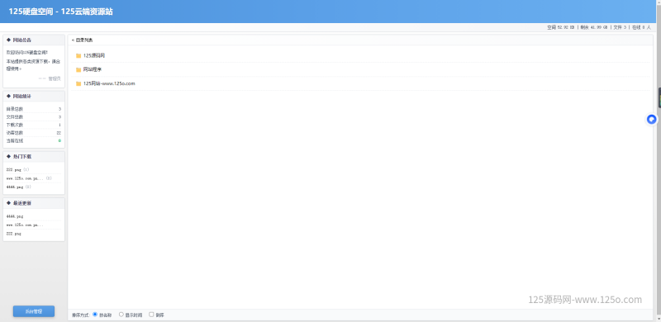Screen dimensions: 661x322
Task: Open the 125网站-www.125o.com folder
Action: (109, 83)
